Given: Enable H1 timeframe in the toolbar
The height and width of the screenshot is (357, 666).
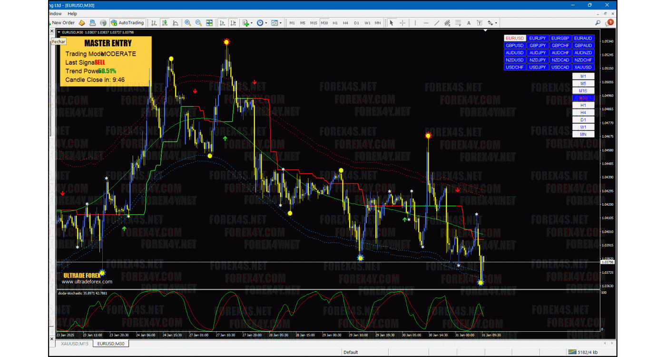Looking at the screenshot, I should [335, 23].
